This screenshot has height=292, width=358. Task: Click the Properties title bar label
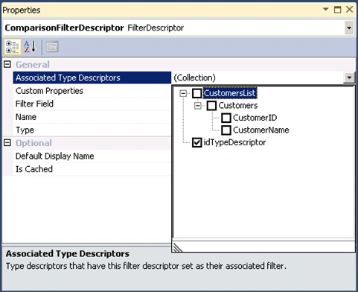[x=22, y=10]
